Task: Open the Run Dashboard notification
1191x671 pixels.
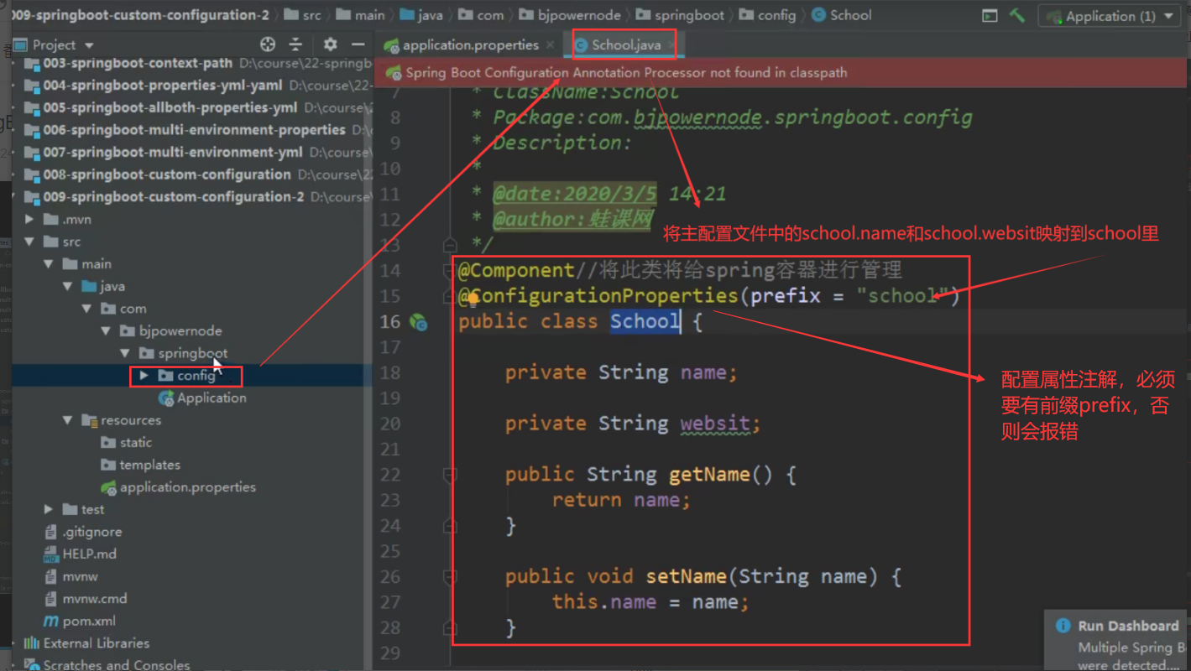Action: 1117,640
